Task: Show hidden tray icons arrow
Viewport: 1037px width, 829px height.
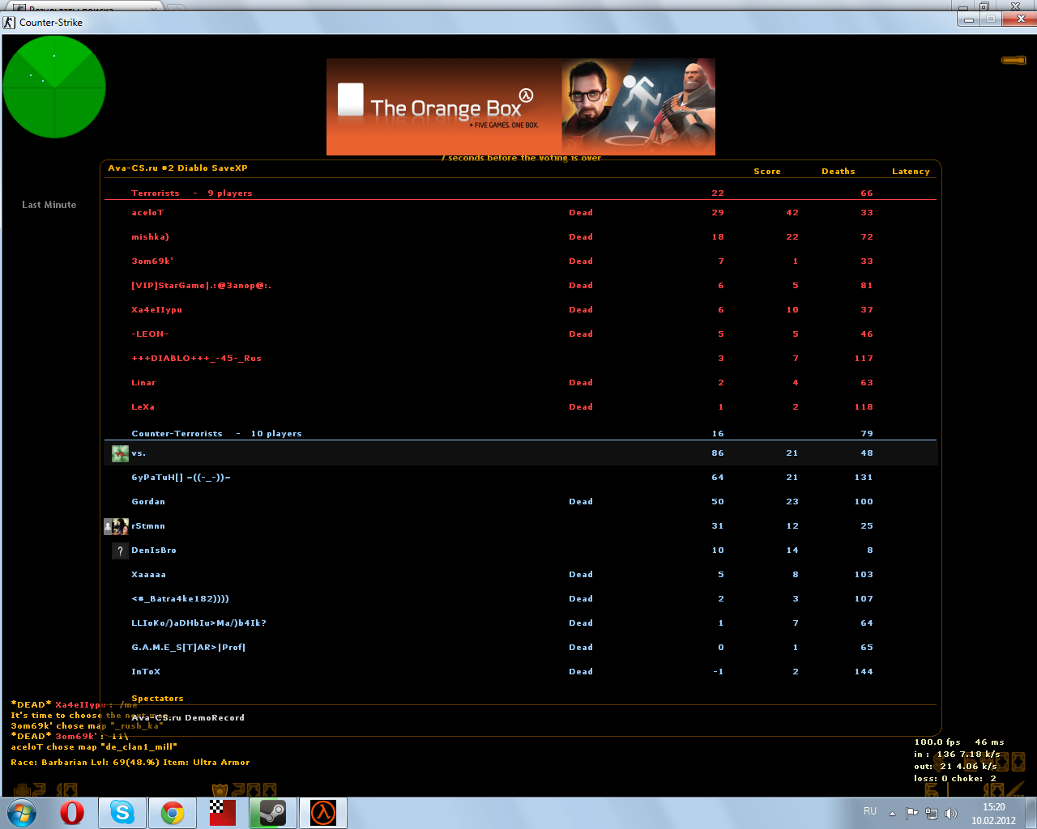Action: click(x=892, y=814)
